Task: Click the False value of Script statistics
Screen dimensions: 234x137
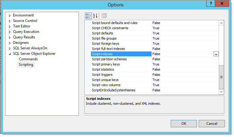Action: coord(156,69)
